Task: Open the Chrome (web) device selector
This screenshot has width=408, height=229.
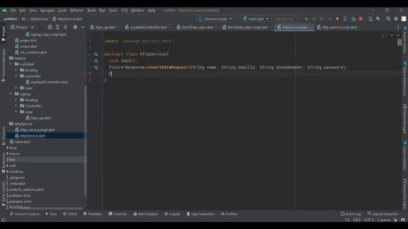Action: (x=215, y=18)
